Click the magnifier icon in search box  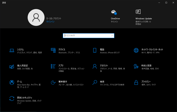point(112,36)
